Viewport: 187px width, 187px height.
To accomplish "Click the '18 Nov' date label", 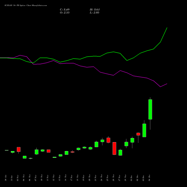I will pos(77,178).
